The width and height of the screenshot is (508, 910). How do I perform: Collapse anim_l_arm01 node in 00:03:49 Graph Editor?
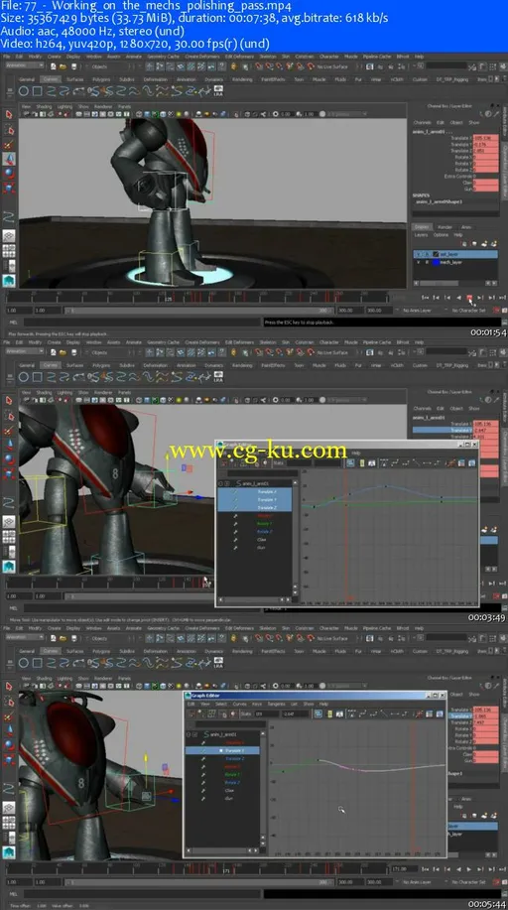pyautogui.click(x=220, y=483)
